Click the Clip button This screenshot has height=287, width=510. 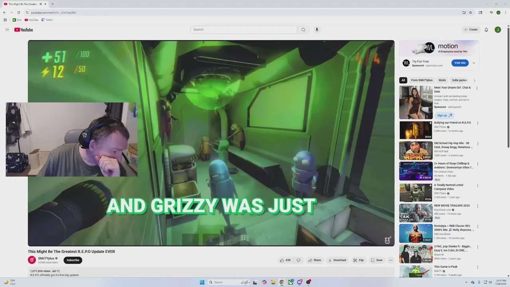point(359,260)
